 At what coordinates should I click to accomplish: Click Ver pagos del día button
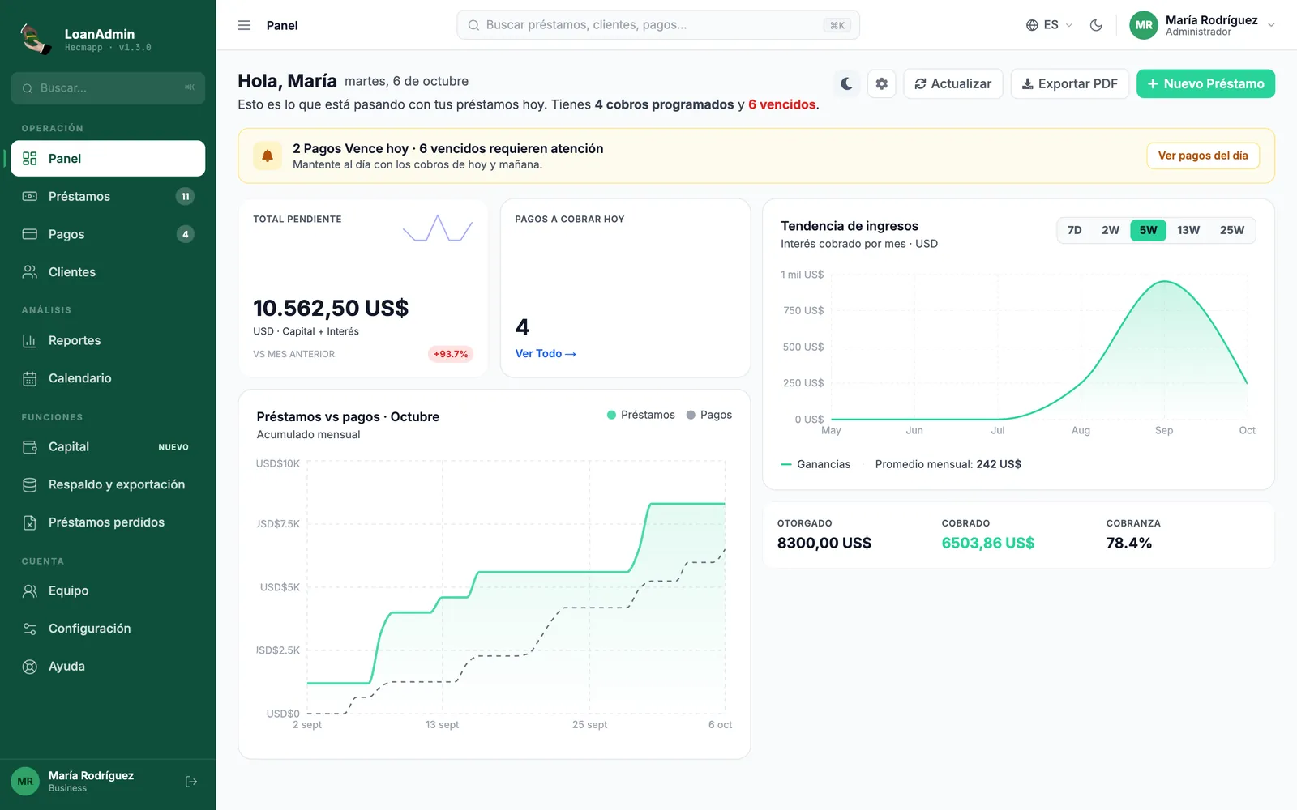[x=1203, y=156]
